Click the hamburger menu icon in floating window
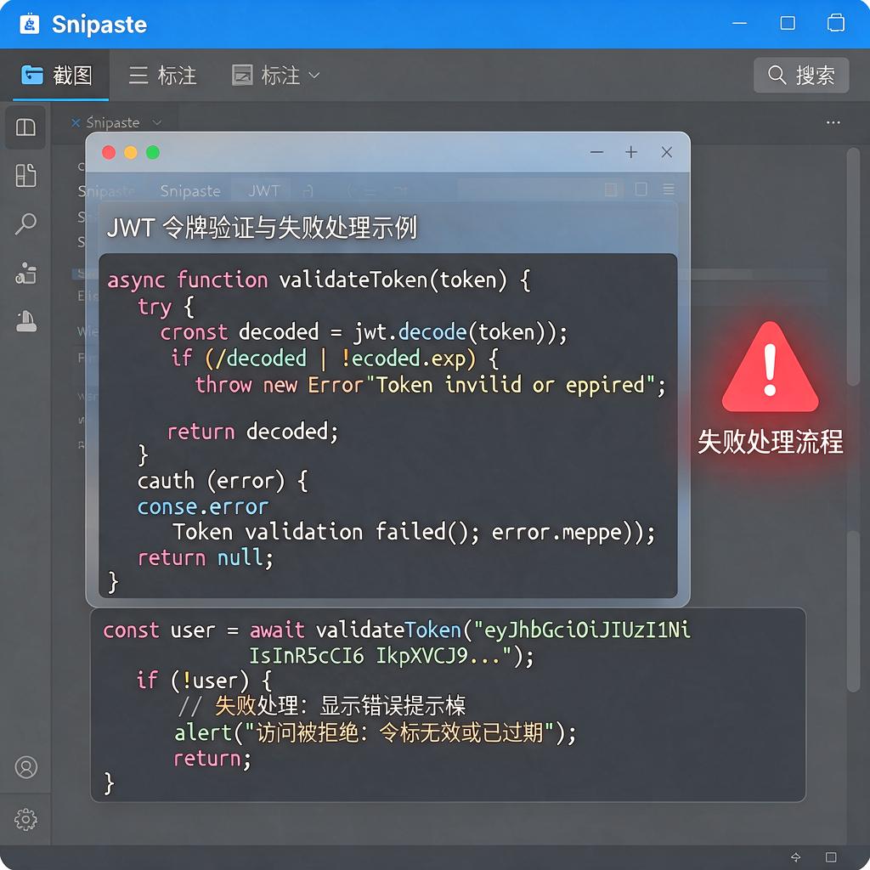This screenshot has width=870, height=870. click(669, 189)
